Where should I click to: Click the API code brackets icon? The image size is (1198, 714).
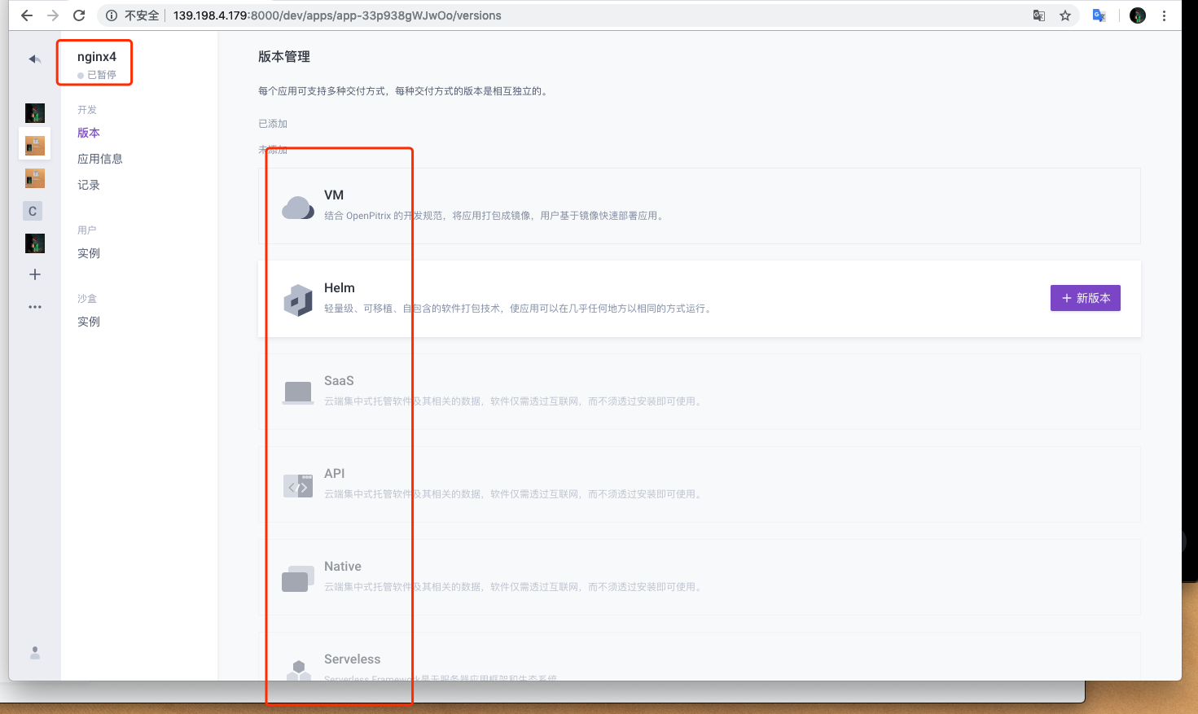click(x=298, y=484)
